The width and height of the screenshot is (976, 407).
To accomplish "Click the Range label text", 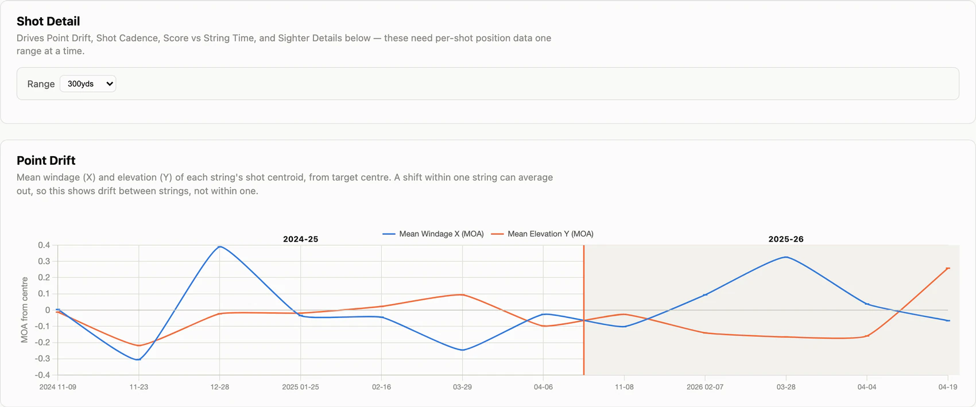I will 41,84.
